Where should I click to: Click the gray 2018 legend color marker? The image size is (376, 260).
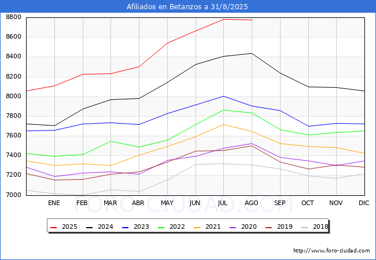coord(304,227)
